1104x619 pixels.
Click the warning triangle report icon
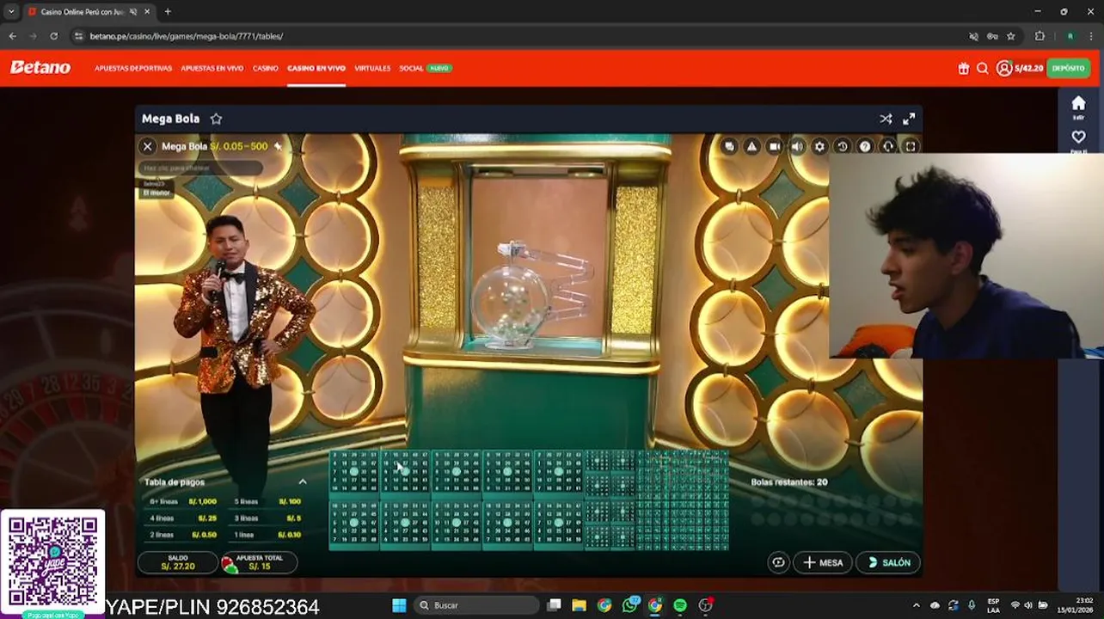click(751, 146)
